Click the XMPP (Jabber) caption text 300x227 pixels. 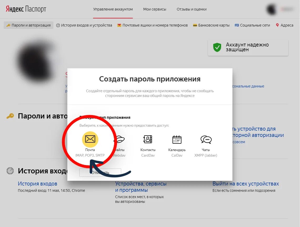(x=206, y=155)
